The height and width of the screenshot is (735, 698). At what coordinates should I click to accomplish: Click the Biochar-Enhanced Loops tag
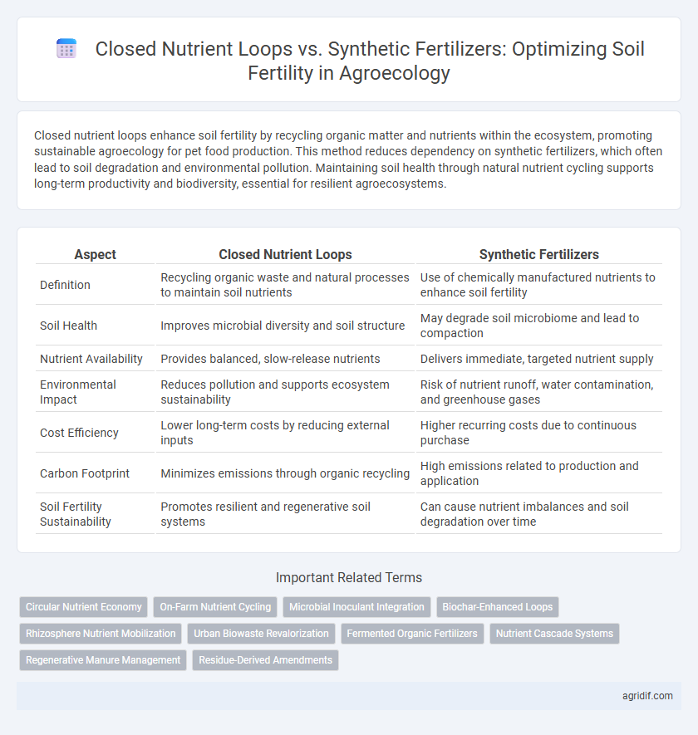(497, 606)
